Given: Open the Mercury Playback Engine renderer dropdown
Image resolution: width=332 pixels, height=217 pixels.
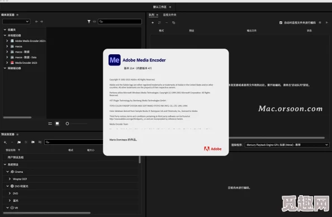Looking at the screenshot, I should tap(287, 145).
